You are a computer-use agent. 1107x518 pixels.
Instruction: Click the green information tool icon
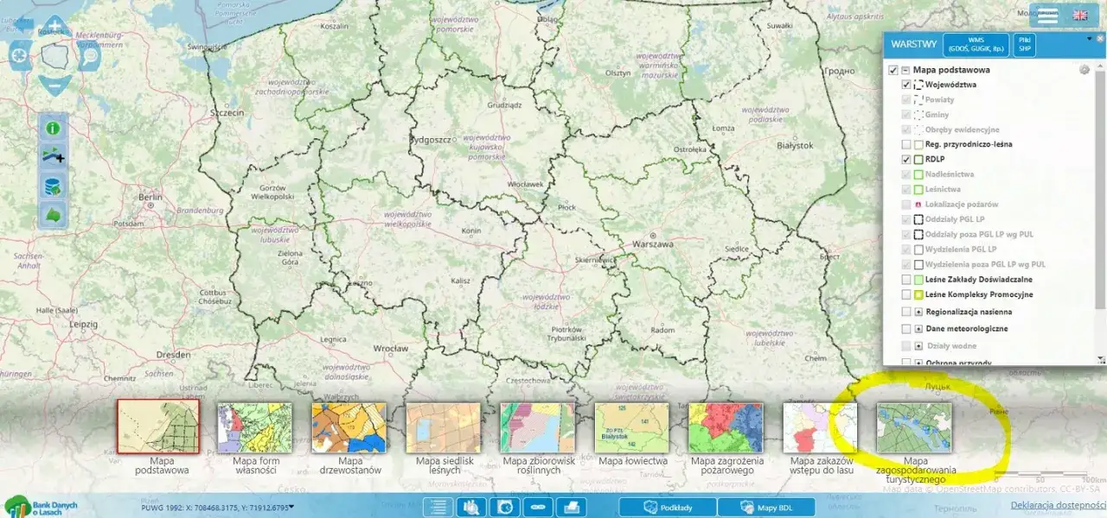point(53,129)
